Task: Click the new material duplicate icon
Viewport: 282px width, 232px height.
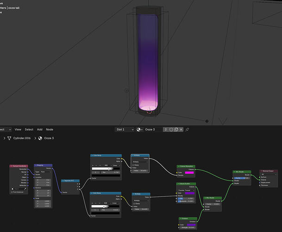Action: point(176,129)
